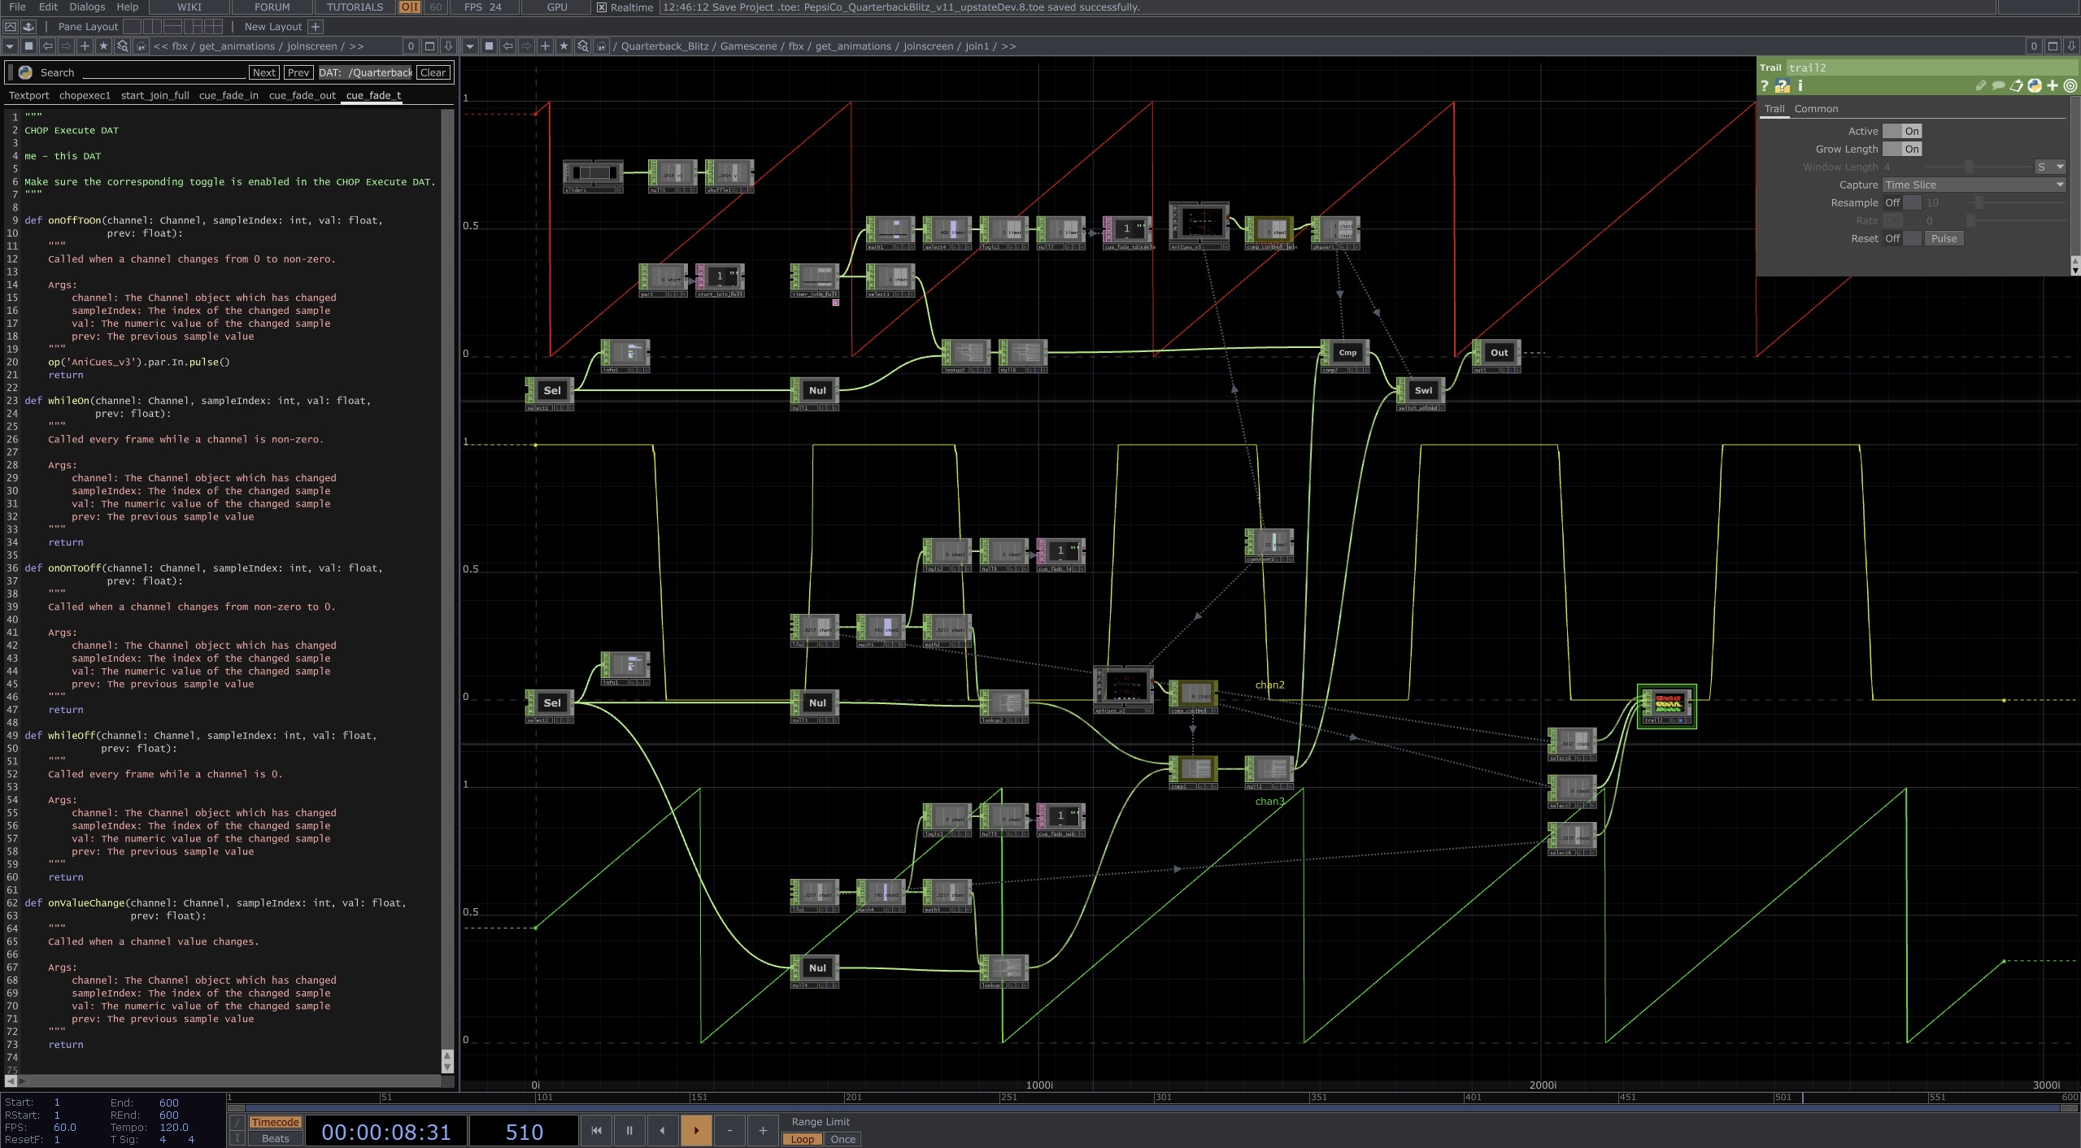Toggle the Realtime checkbox
The height and width of the screenshot is (1148, 2081).
click(602, 7)
